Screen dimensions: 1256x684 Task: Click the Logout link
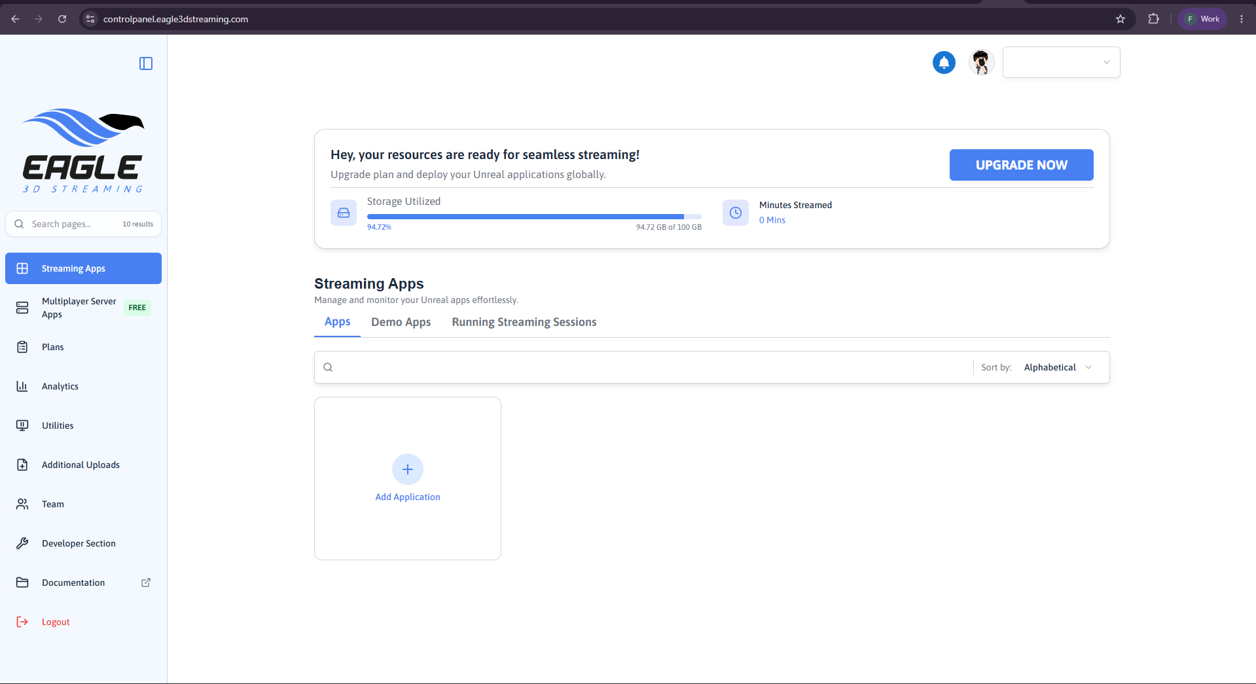56,622
